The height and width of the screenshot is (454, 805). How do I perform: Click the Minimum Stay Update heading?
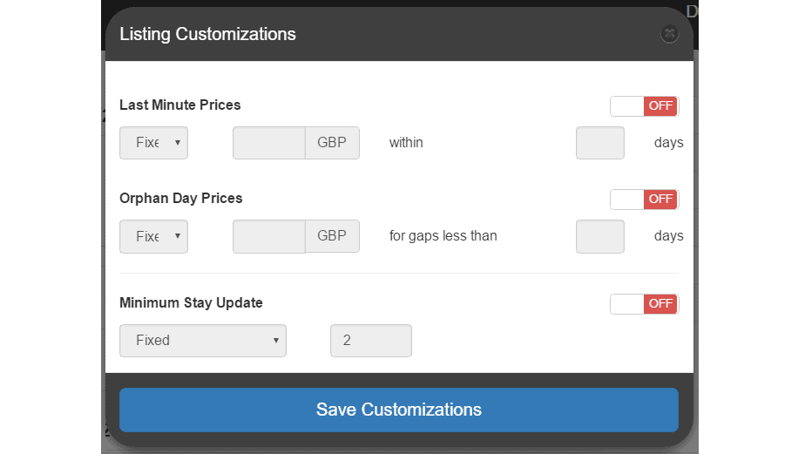(x=191, y=303)
